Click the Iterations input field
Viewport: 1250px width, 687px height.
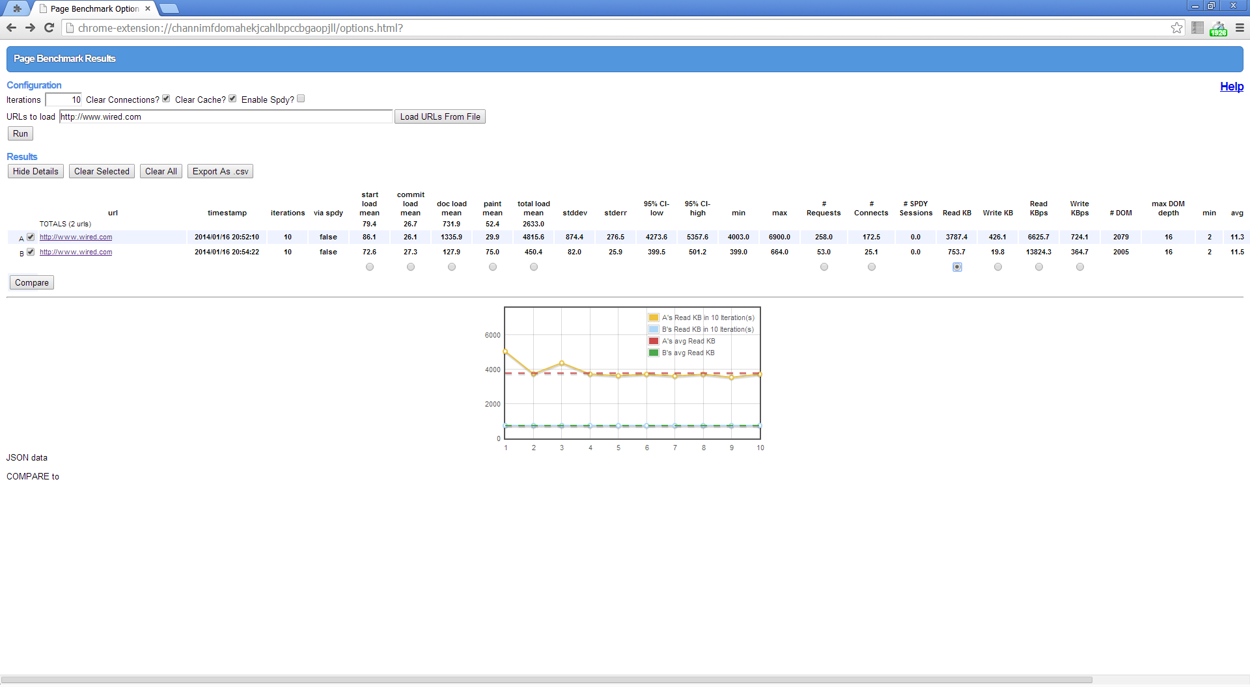(64, 100)
